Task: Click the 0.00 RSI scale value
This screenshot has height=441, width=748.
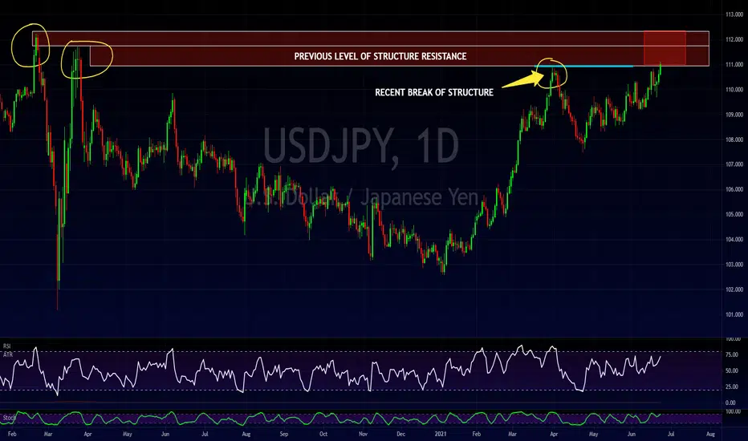Action: point(730,403)
